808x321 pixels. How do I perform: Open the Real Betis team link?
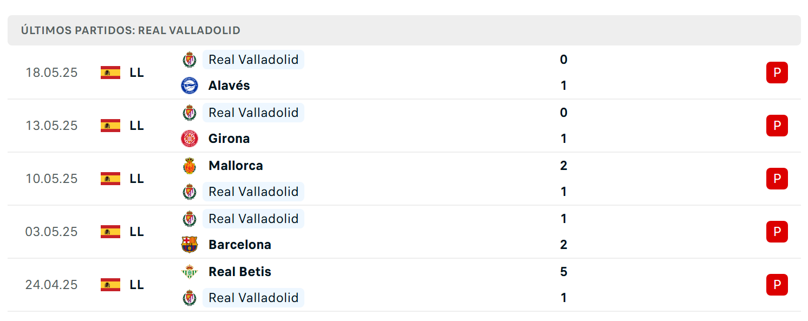point(240,272)
